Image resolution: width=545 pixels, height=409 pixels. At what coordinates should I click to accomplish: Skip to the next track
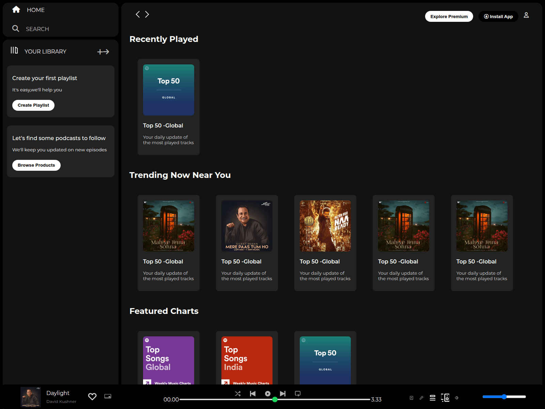click(283, 394)
